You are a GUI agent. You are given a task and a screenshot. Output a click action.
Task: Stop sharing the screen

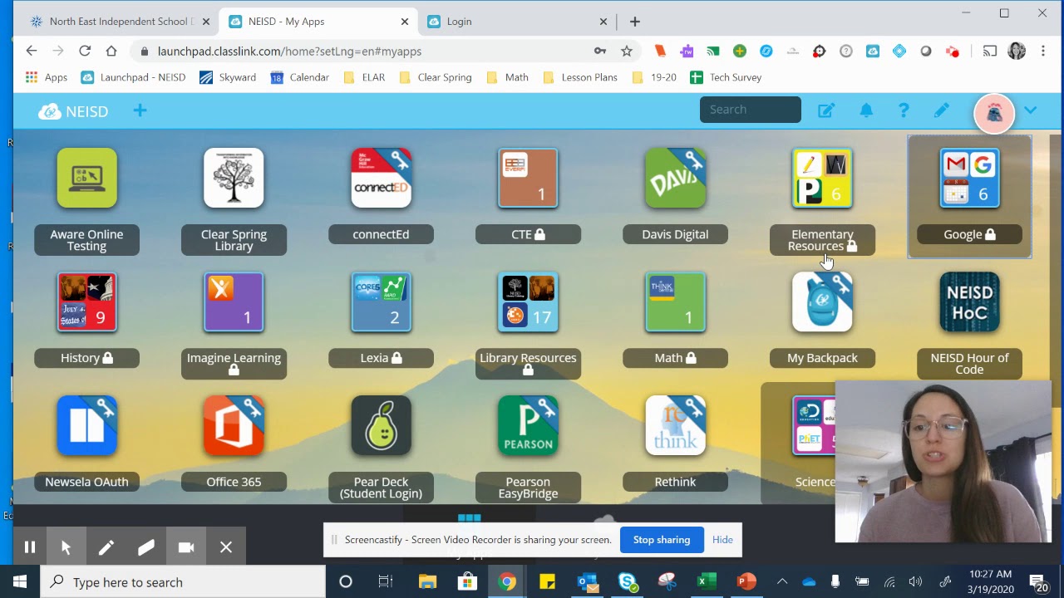point(662,540)
